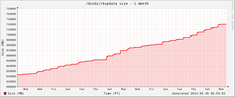235x97 pixels.
Task: Click the second Thu label on x-axis
Action: point(194,89)
